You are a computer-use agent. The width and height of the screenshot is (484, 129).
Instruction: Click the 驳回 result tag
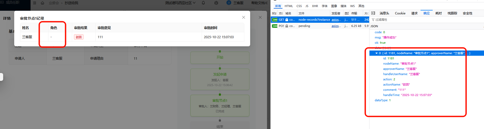pyautogui.click(x=79, y=37)
